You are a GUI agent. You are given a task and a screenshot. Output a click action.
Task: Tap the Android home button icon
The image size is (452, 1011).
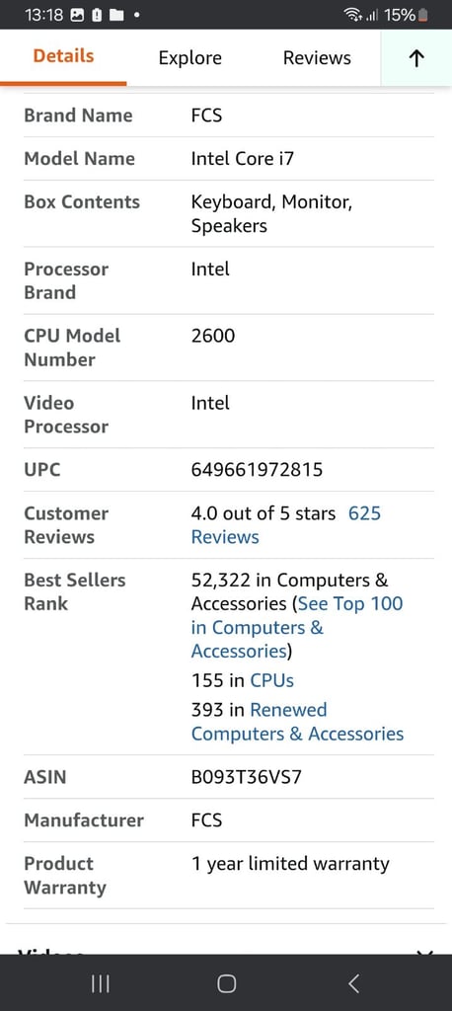click(x=226, y=983)
